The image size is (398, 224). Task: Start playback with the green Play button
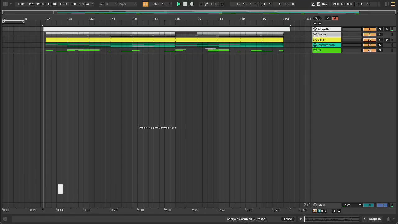click(x=178, y=4)
